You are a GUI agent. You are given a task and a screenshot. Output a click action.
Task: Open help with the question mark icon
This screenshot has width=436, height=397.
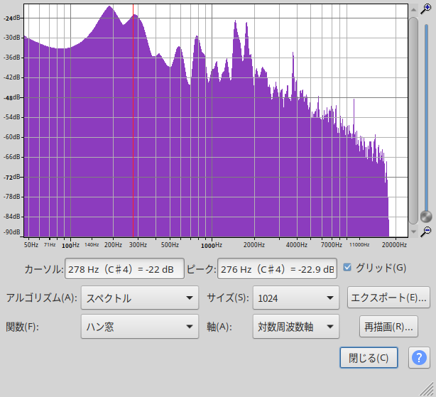[419, 357]
